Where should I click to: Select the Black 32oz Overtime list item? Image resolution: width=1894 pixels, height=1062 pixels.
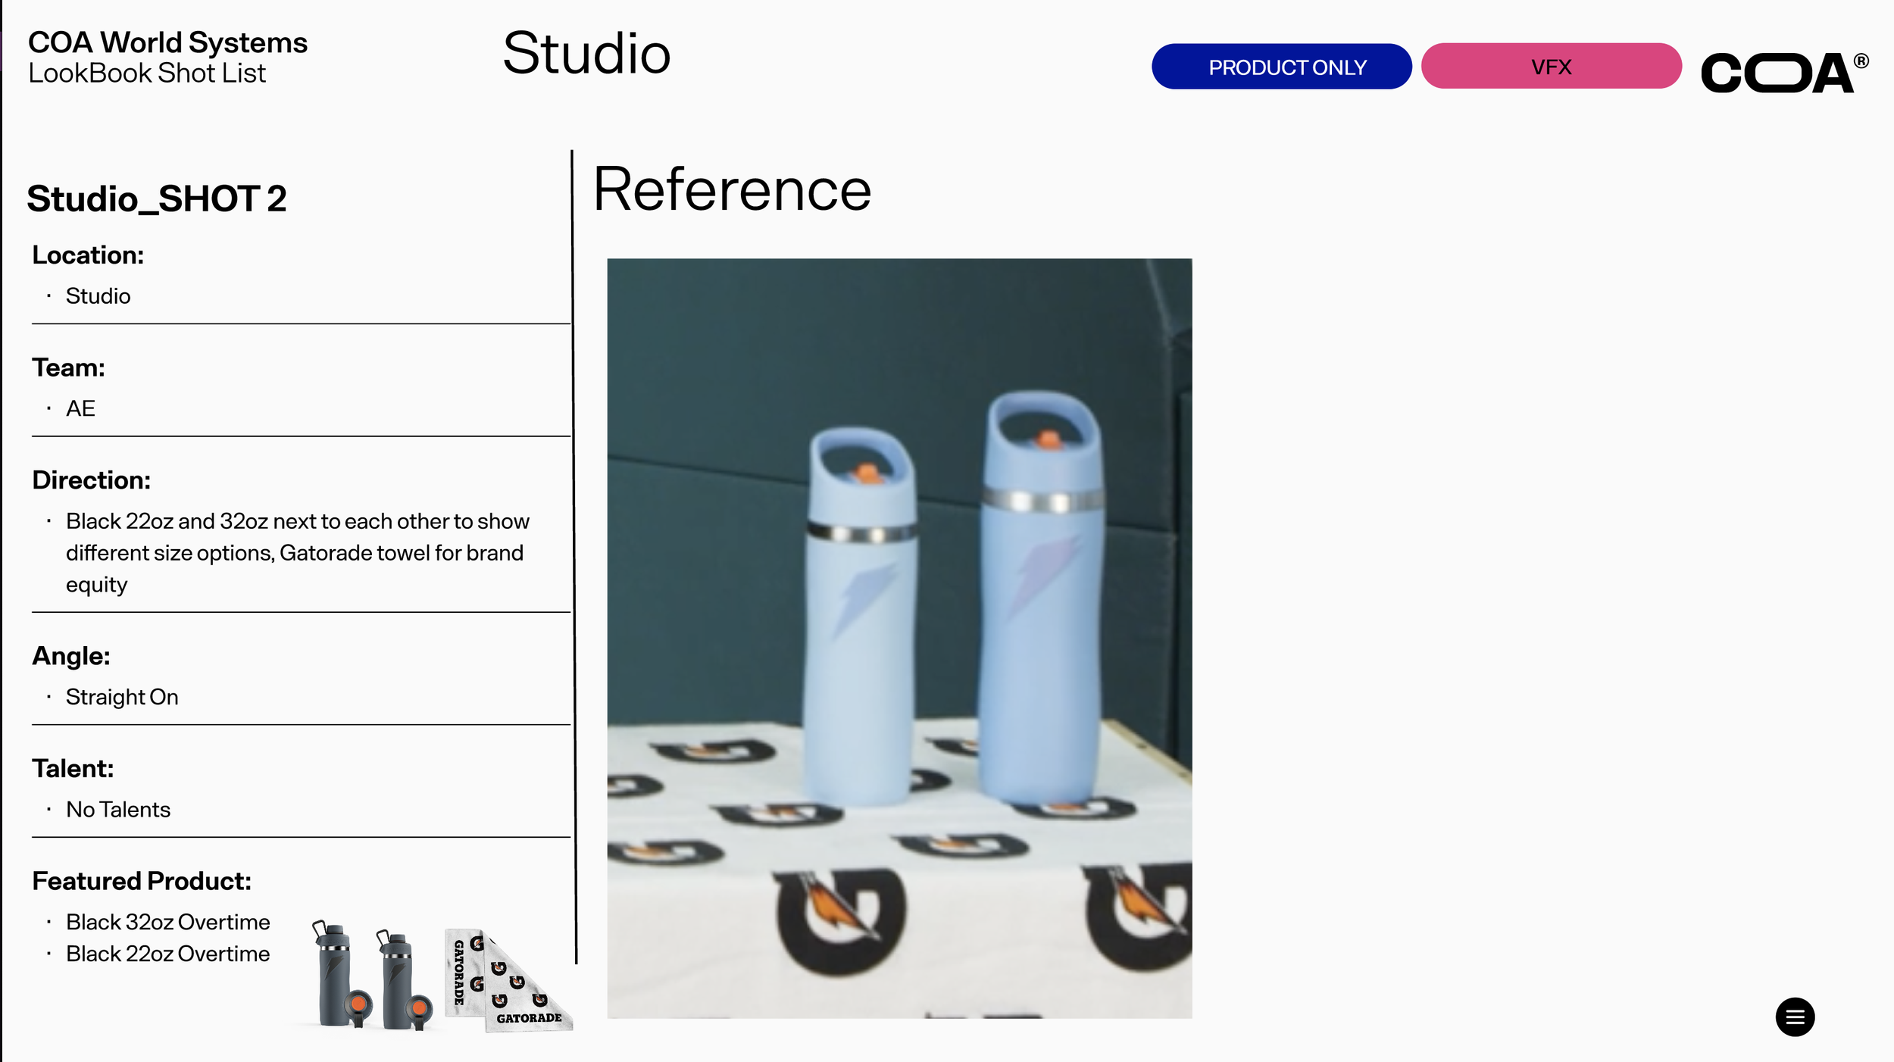[x=167, y=922]
